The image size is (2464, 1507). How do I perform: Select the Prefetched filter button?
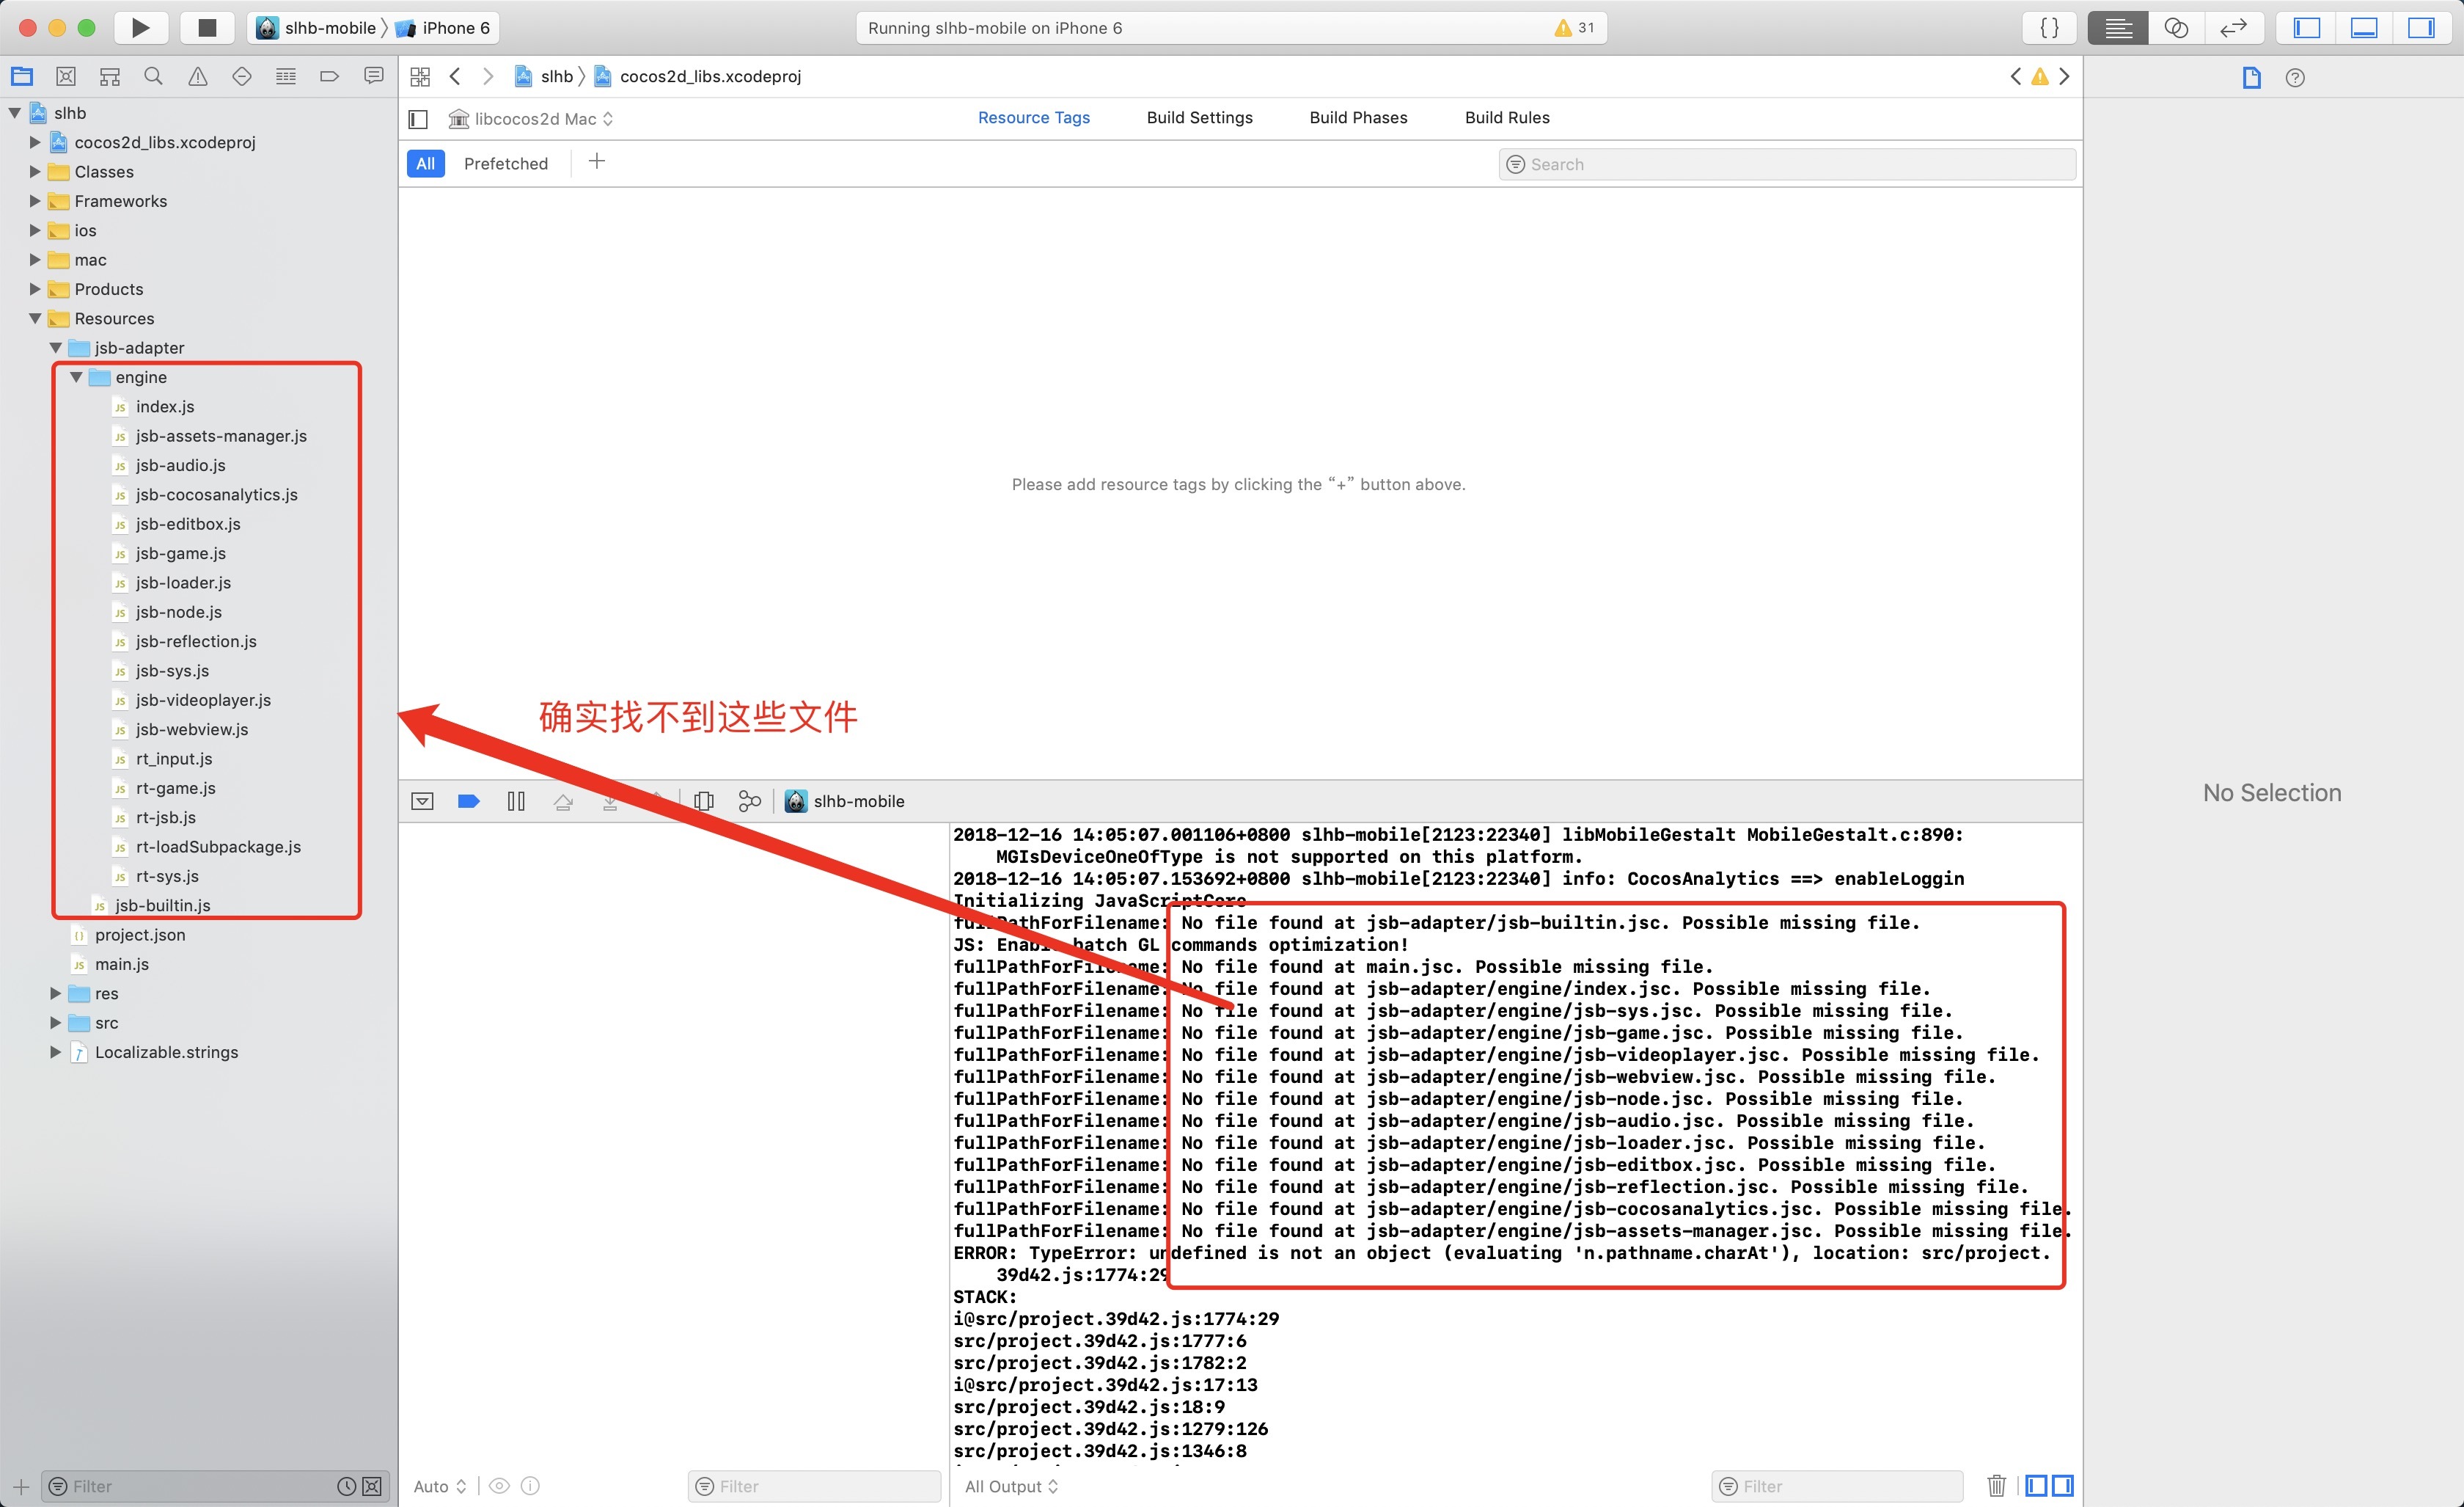click(x=505, y=164)
